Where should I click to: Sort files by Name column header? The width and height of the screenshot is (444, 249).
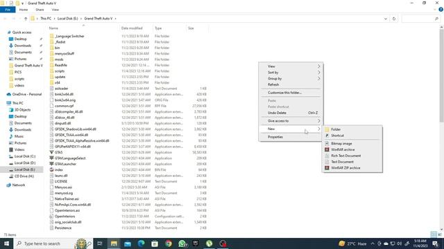(53, 28)
